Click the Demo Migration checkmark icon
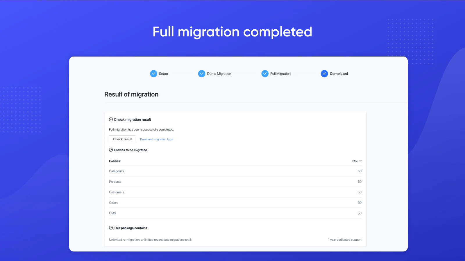Screen dimensions: 465x261 202,74
